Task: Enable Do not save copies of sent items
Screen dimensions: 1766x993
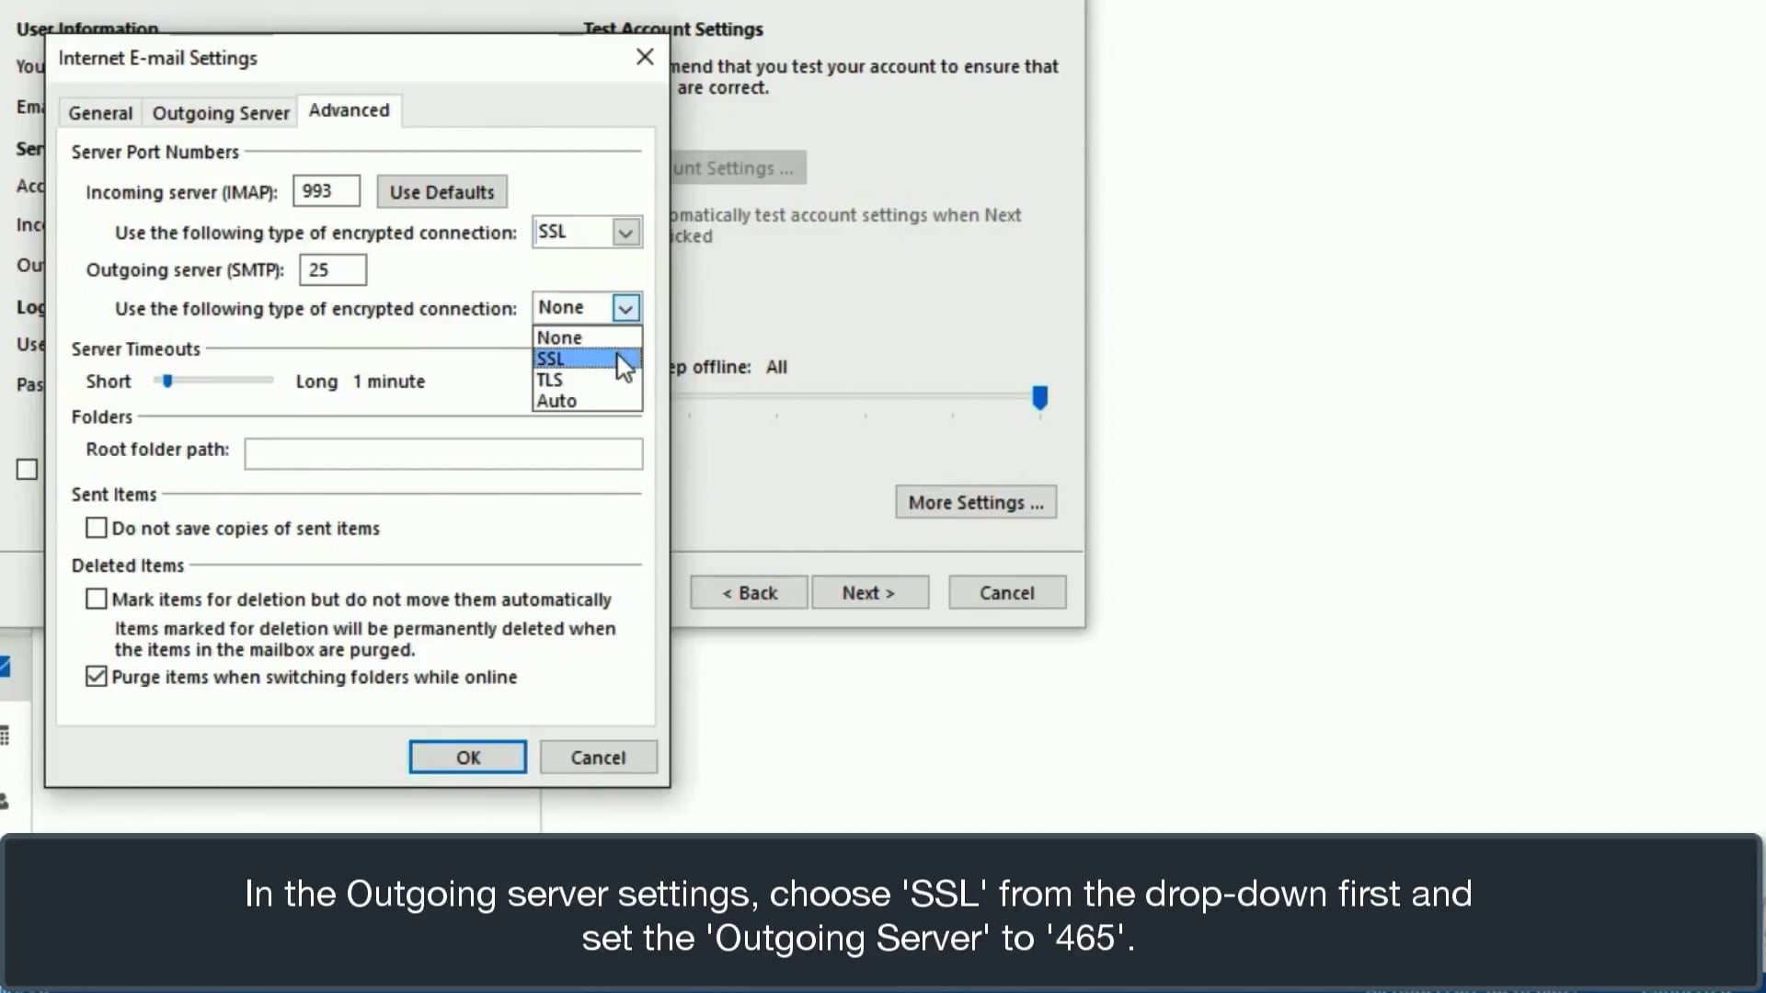Action: (x=97, y=528)
